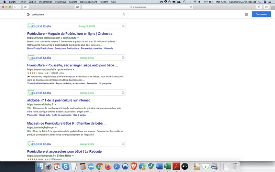275x172 pixels.
Task: Open the Google apps grid icon
Action: 246,14
